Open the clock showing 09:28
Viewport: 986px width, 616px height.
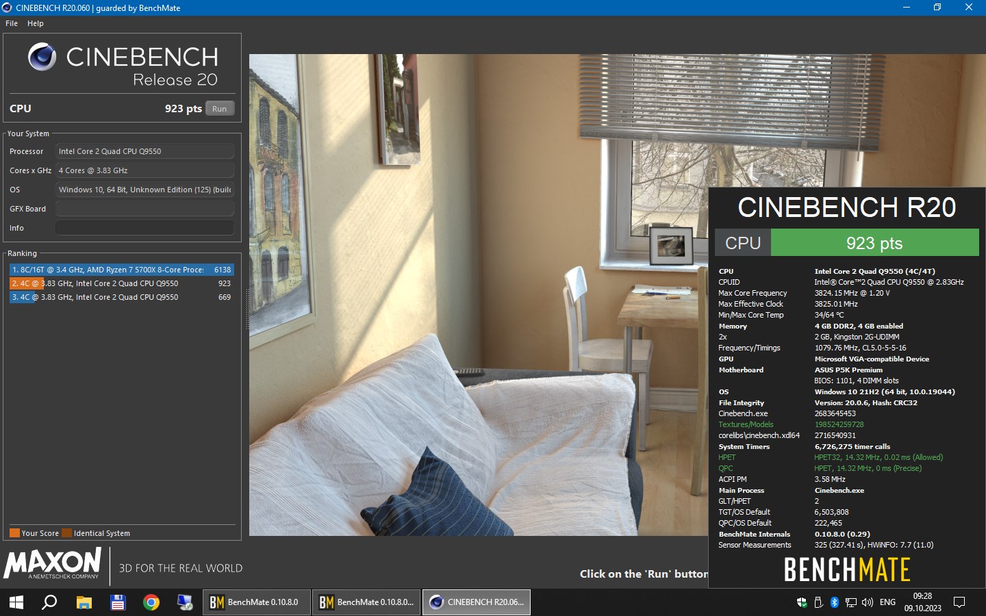(x=922, y=602)
